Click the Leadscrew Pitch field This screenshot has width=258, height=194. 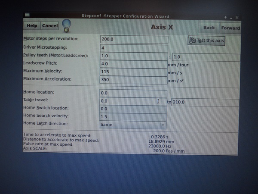[x=133, y=64]
